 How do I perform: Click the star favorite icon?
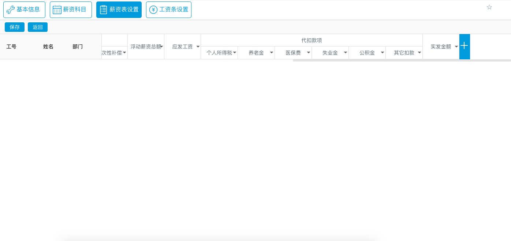pyautogui.click(x=489, y=7)
